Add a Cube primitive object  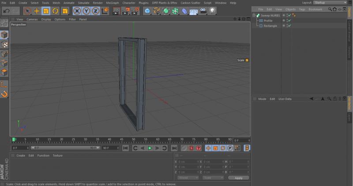point(147,11)
